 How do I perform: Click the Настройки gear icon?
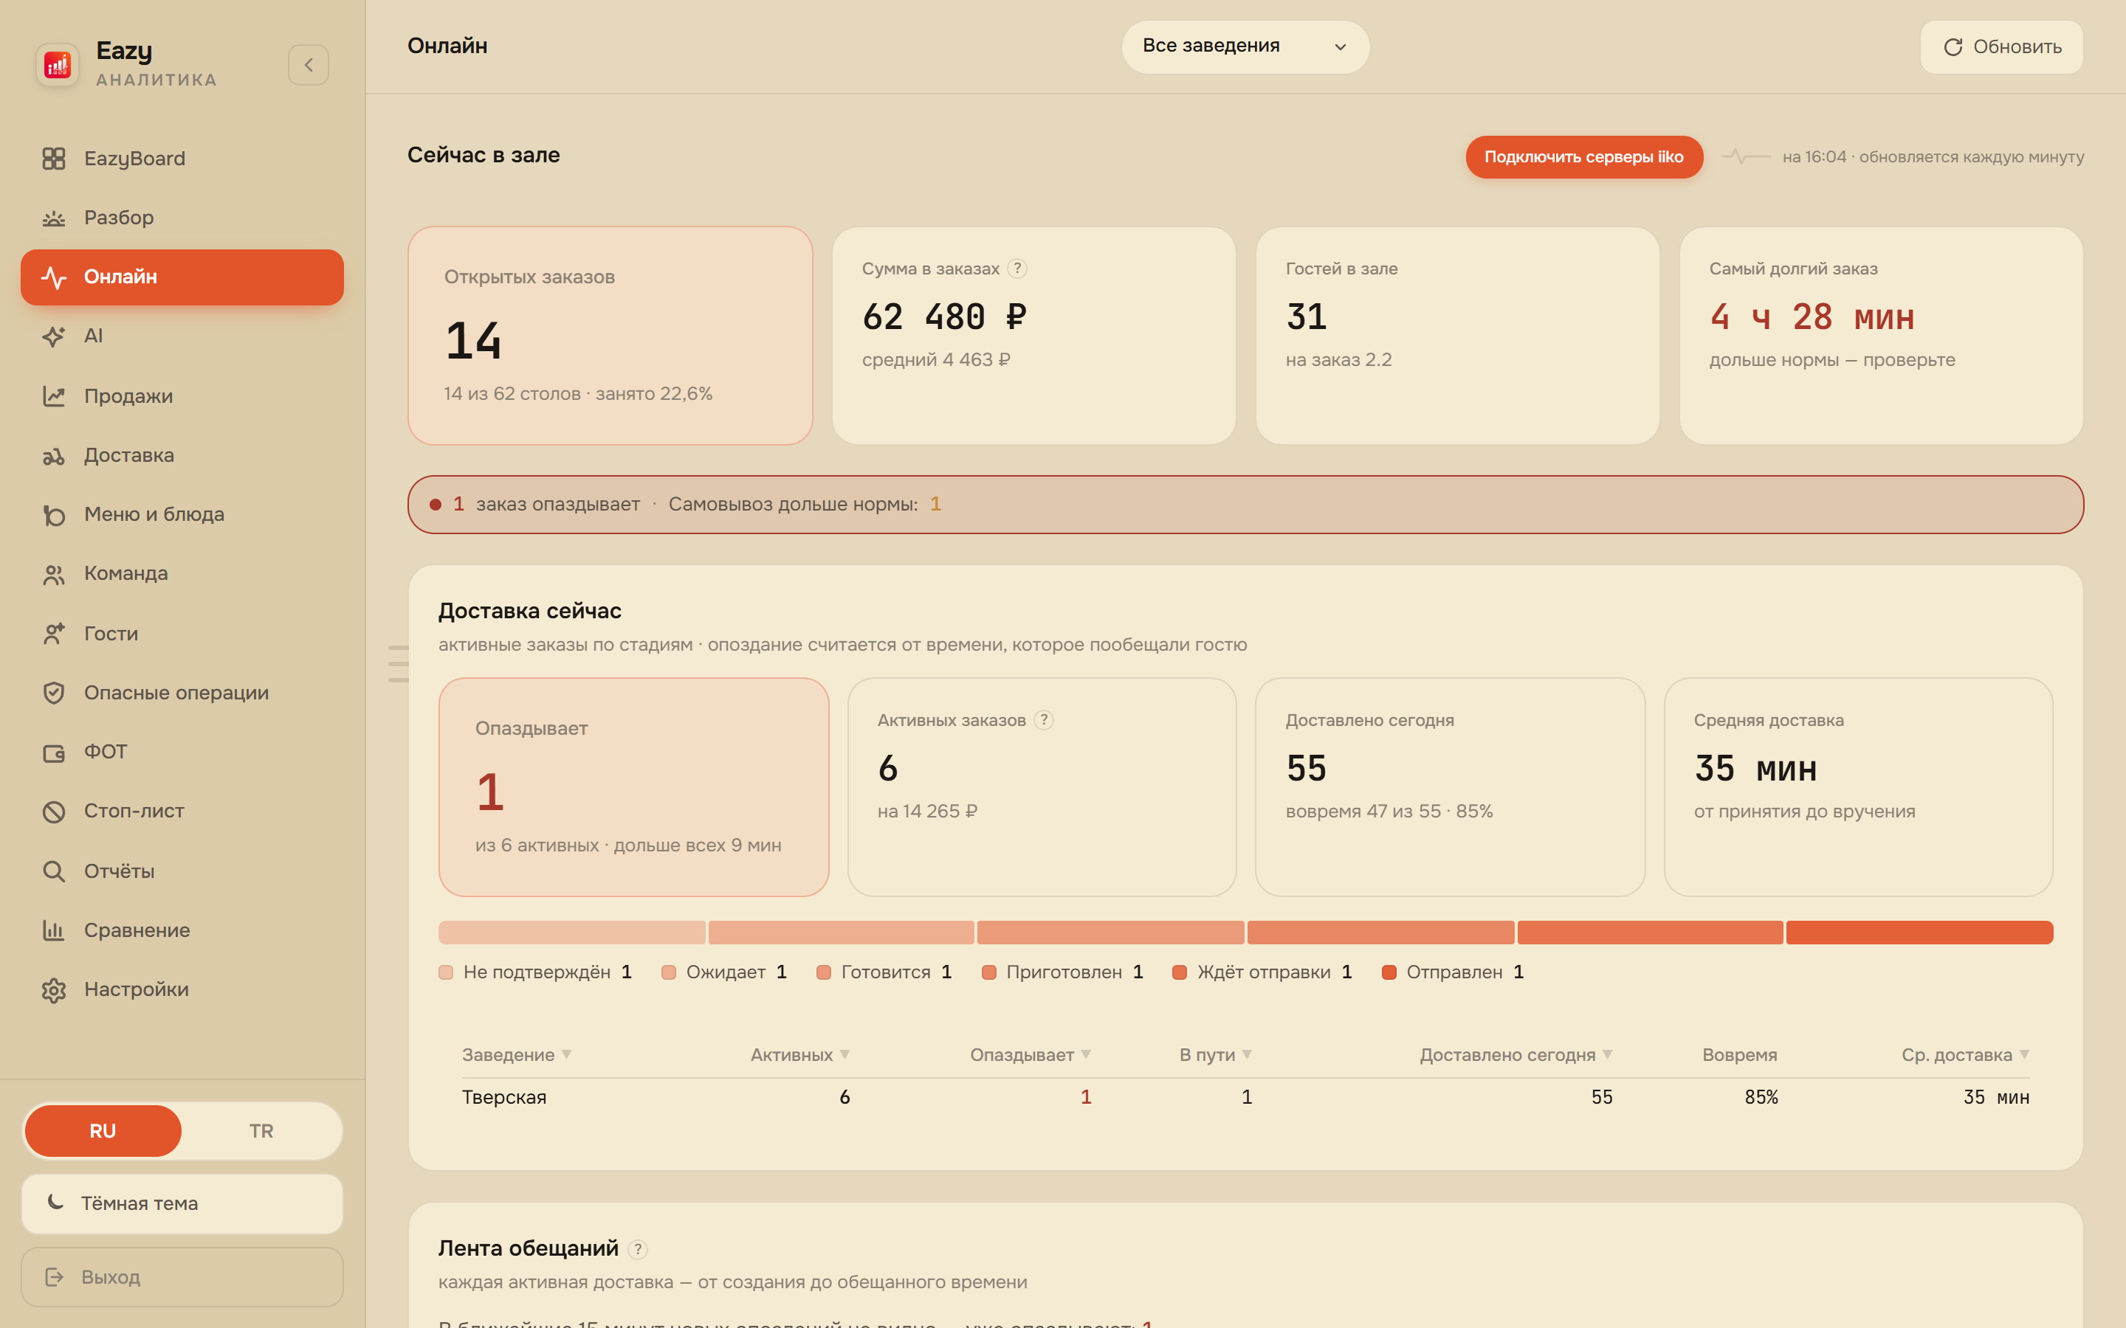[x=54, y=990]
